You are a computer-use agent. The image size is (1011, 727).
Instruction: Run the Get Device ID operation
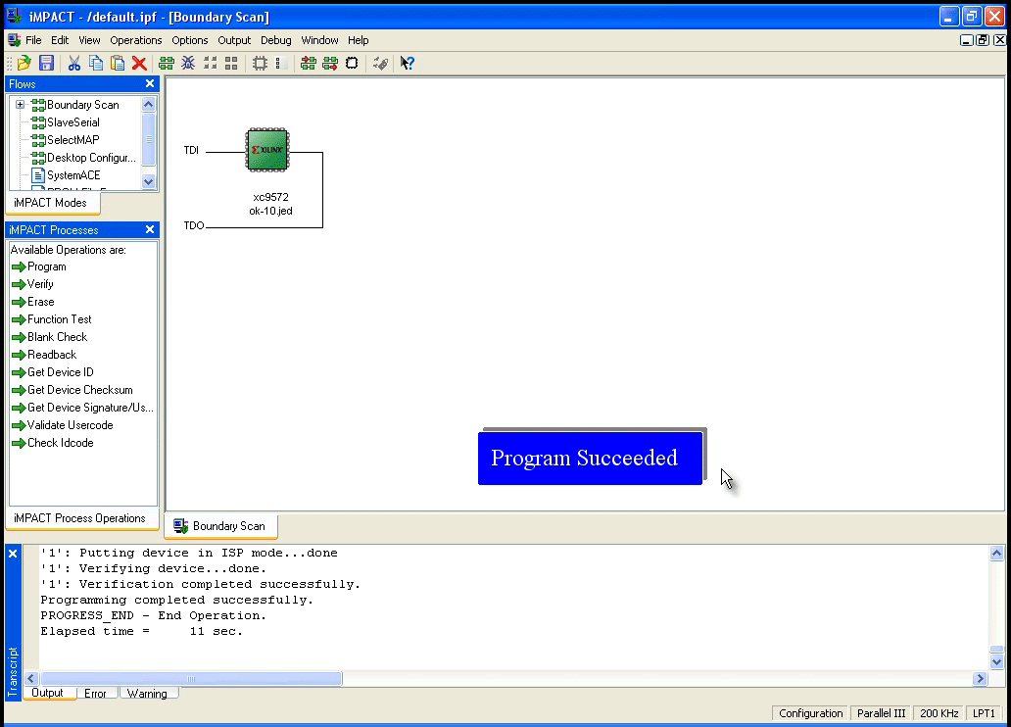pyautogui.click(x=60, y=372)
